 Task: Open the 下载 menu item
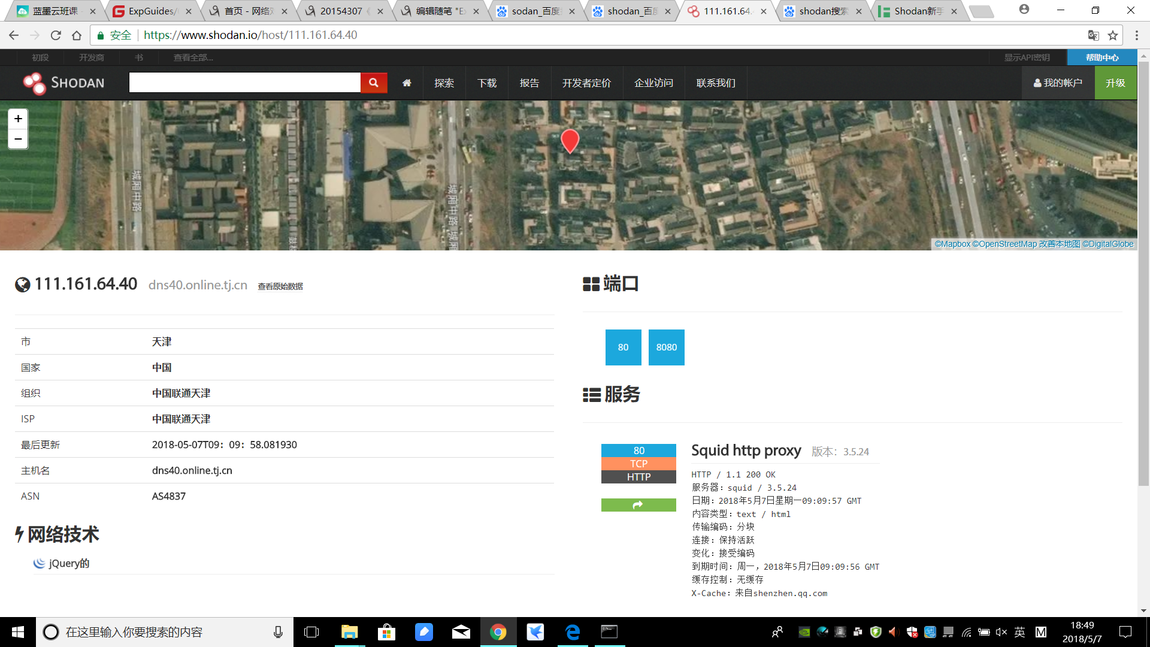(x=487, y=83)
